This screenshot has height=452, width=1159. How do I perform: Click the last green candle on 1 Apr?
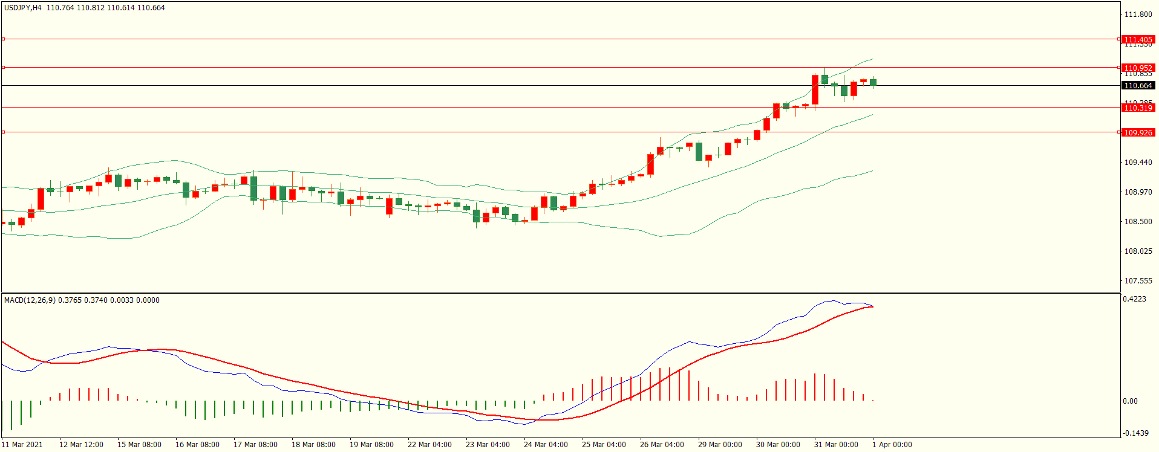tap(873, 82)
